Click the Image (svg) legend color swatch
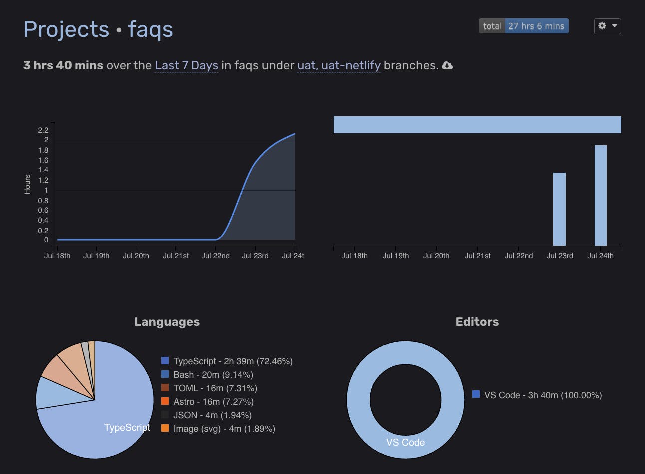 (x=165, y=428)
